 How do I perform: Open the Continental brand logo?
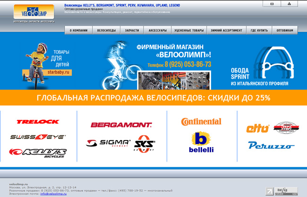point(201,122)
